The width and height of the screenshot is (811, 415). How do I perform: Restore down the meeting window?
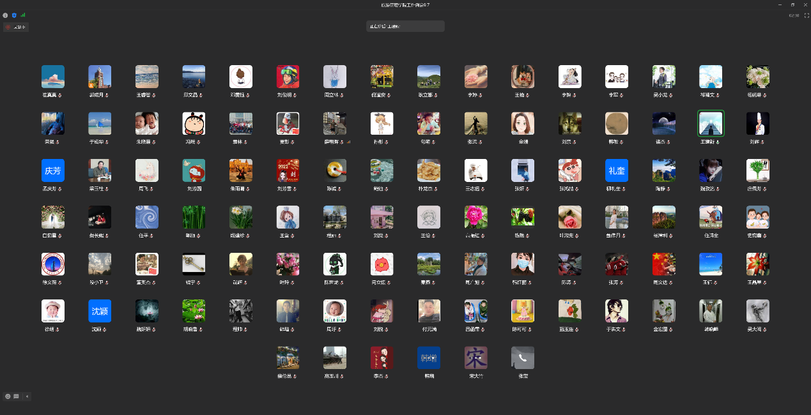[792, 4]
